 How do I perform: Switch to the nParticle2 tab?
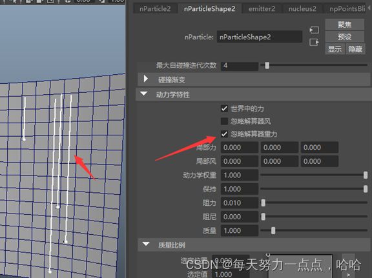coord(155,9)
